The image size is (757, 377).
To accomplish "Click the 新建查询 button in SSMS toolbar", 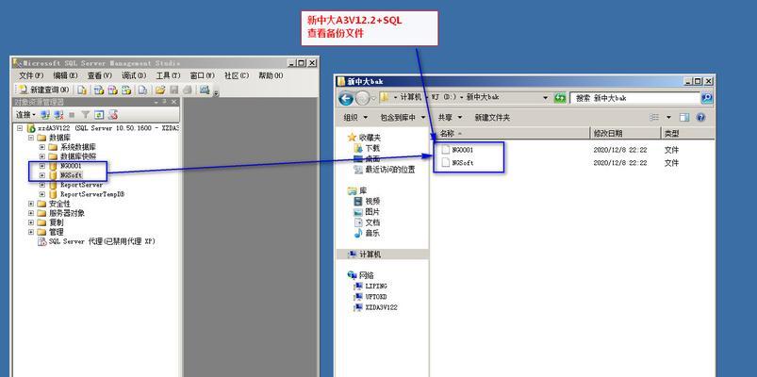I will pyautogui.click(x=43, y=90).
